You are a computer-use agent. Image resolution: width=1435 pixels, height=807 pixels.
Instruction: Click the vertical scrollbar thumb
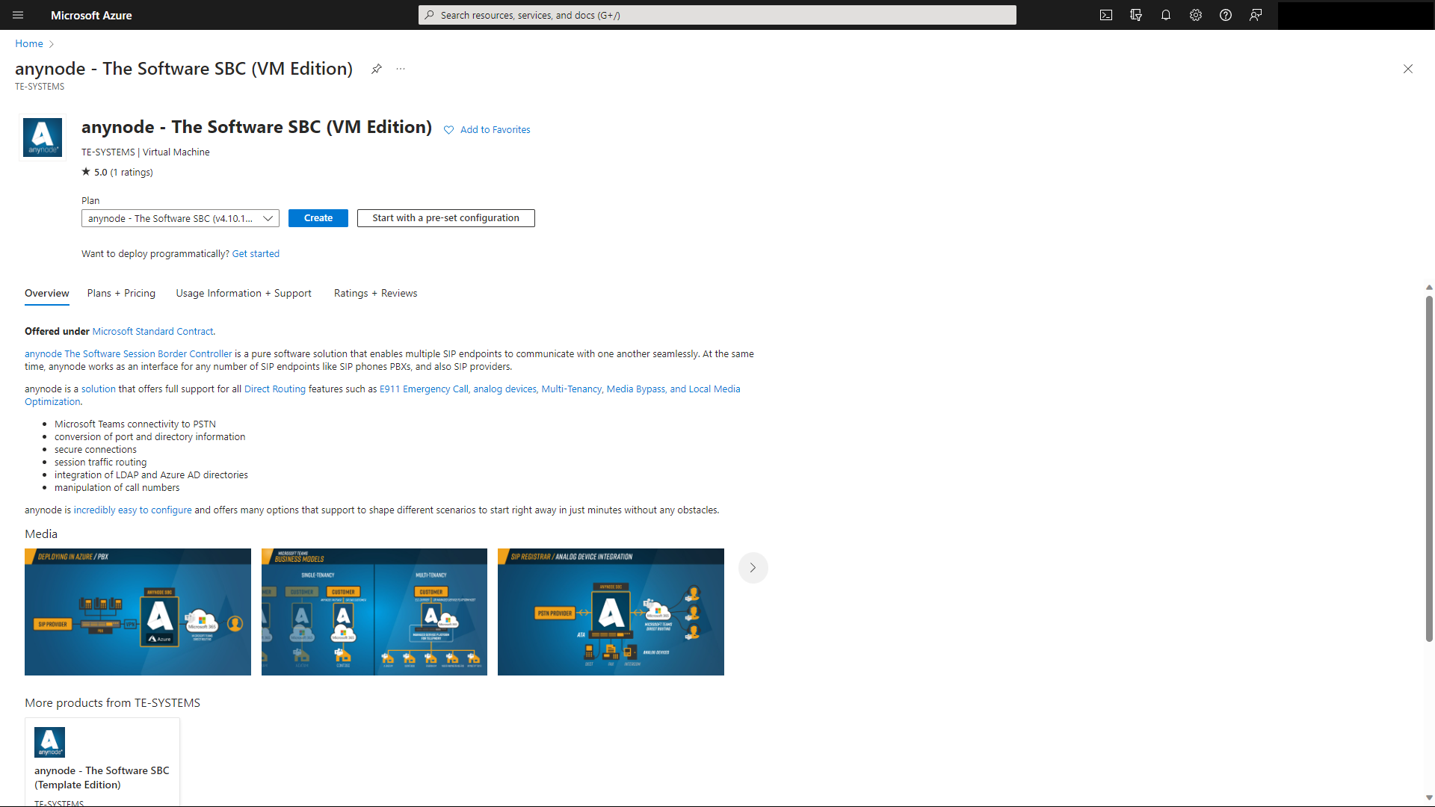click(1429, 469)
